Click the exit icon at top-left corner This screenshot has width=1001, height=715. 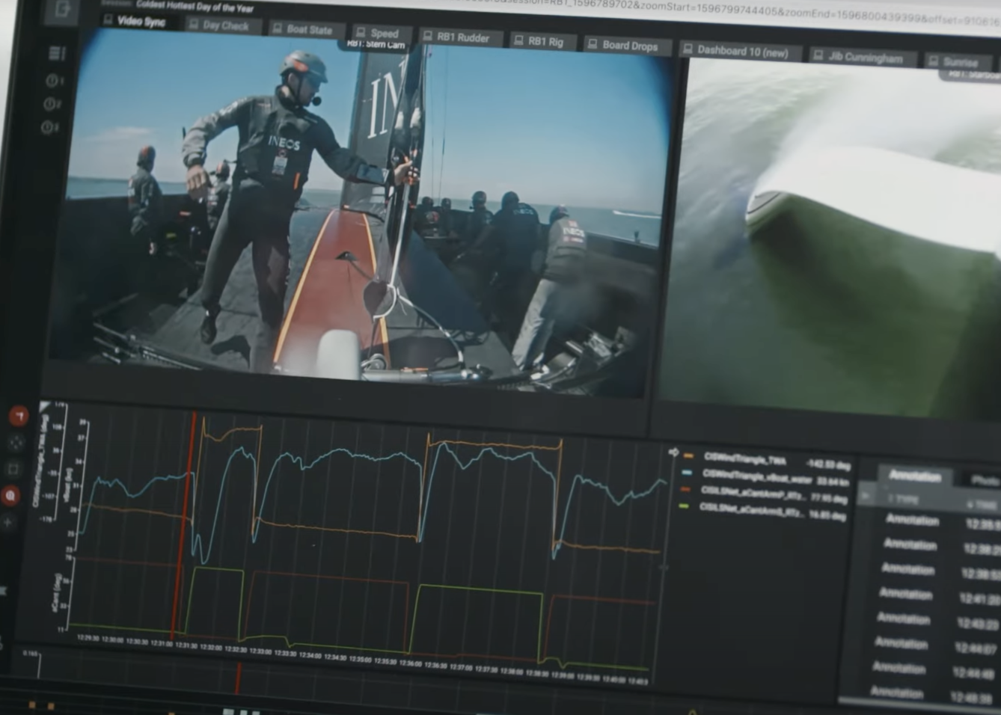(x=63, y=10)
